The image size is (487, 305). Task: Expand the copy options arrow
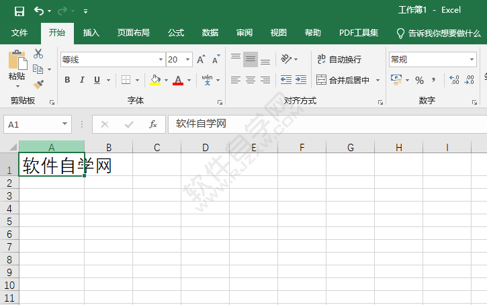pyautogui.click(x=50, y=69)
